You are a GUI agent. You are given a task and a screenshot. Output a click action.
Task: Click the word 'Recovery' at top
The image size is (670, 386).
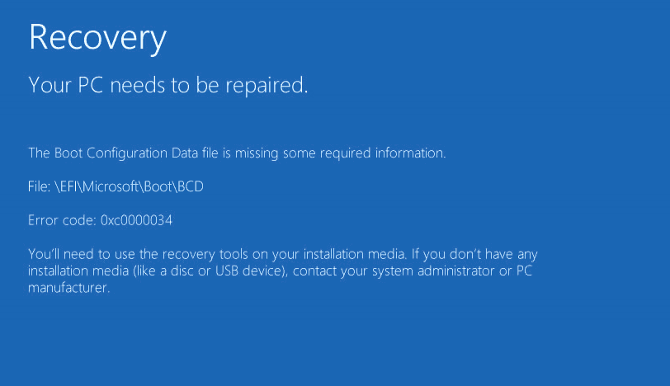(x=97, y=39)
